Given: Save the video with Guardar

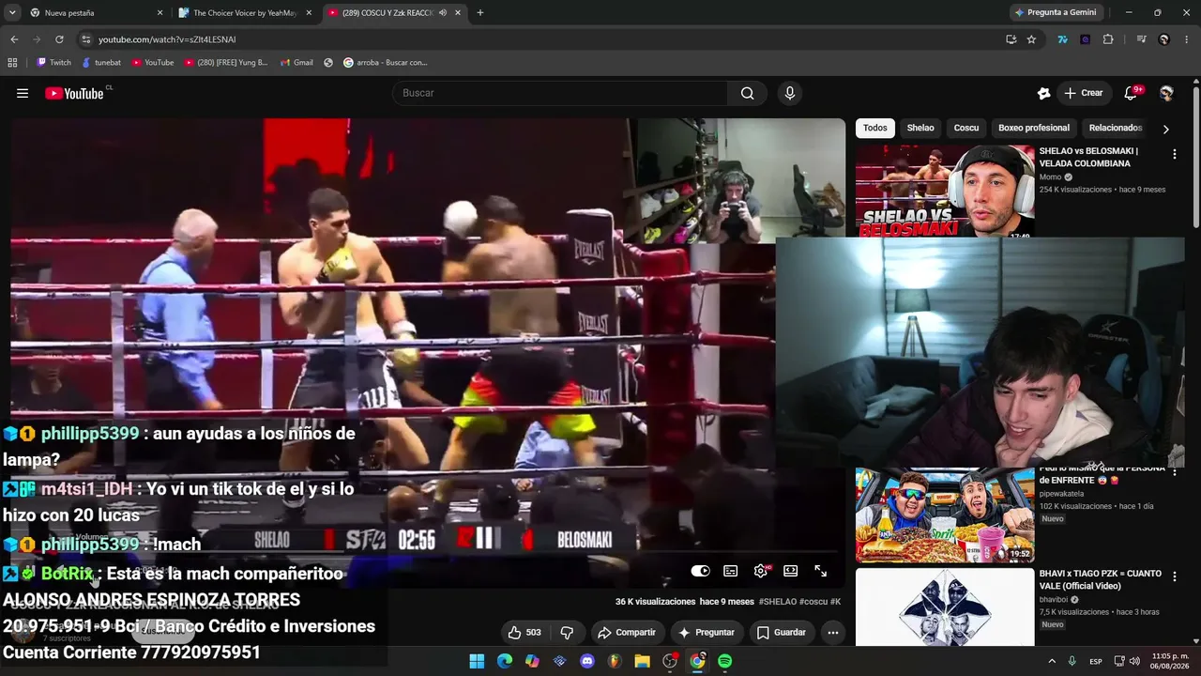Looking at the screenshot, I should click(x=782, y=633).
